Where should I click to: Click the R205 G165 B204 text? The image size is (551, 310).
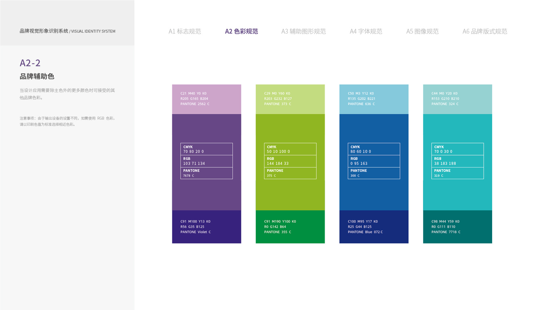[194, 98]
